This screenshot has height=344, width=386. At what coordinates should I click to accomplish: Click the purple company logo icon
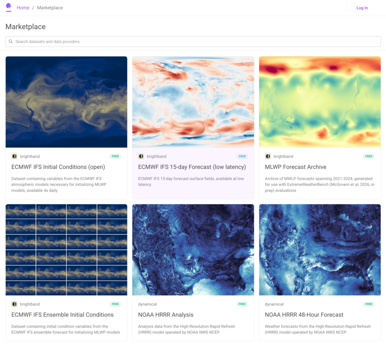coord(9,8)
